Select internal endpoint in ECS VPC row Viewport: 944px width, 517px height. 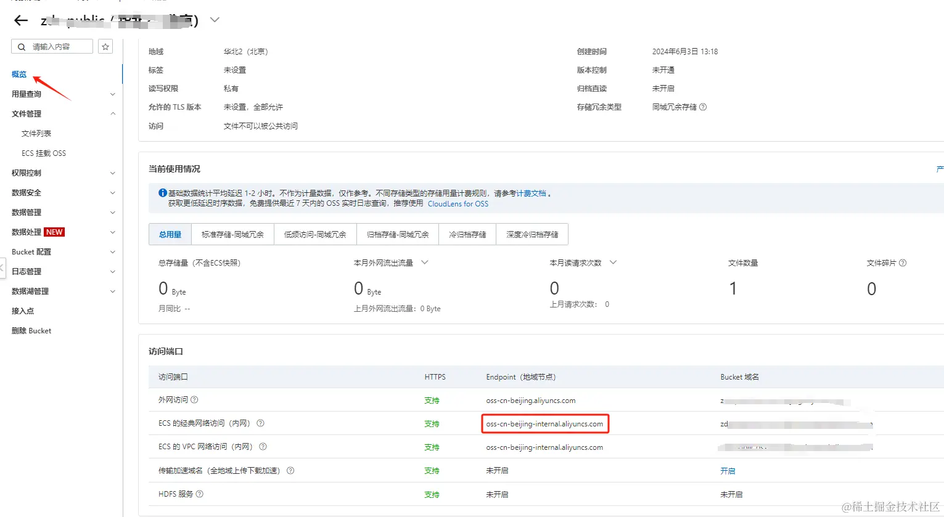(544, 447)
